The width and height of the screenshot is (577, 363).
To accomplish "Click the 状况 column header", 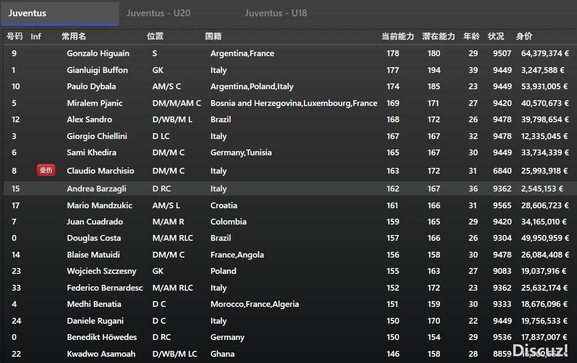I will [x=496, y=36].
